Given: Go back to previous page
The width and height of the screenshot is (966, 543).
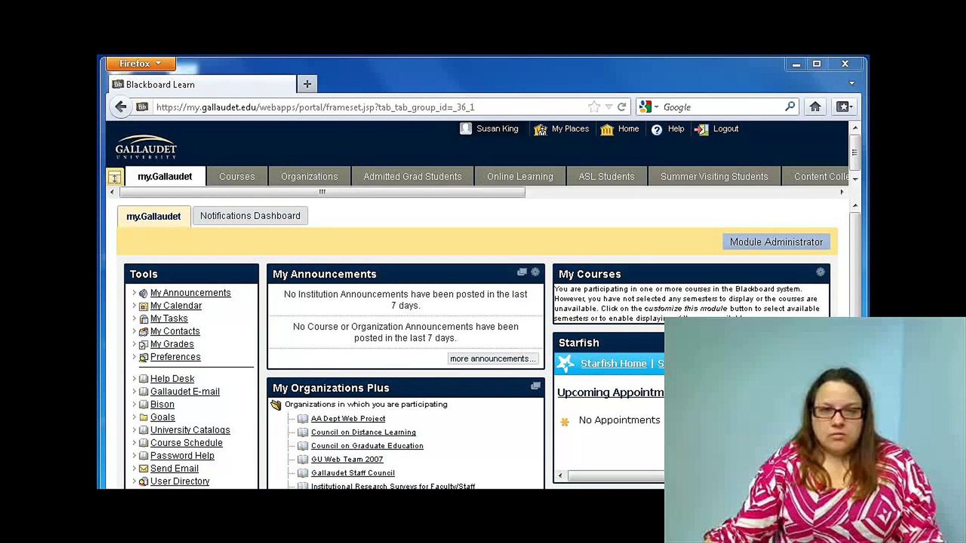Looking at the screenshot, I should [121, 107].
